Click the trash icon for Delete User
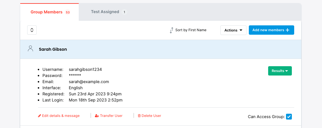This screenshot has height=128, width=322. tap(139, 116)
